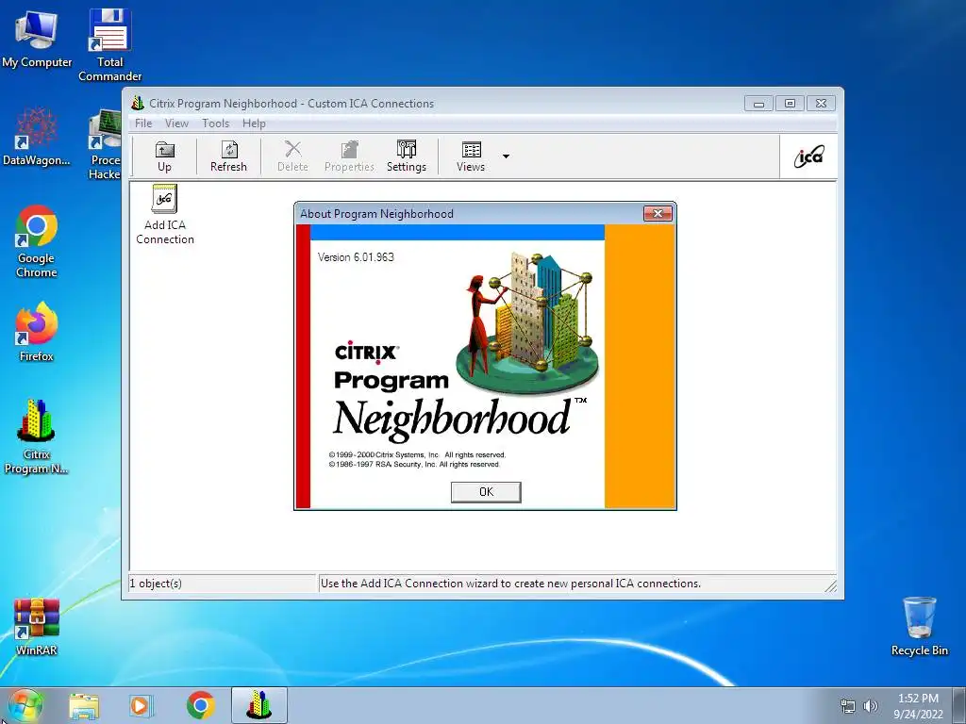
Task: Click the Show desktop button
Action: coord(959,706)
